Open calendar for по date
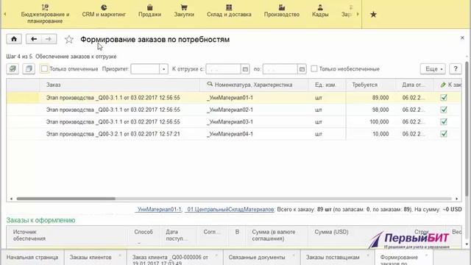This screenshot has height=265, width=471. pyautogui.click(x=302, y=69)
